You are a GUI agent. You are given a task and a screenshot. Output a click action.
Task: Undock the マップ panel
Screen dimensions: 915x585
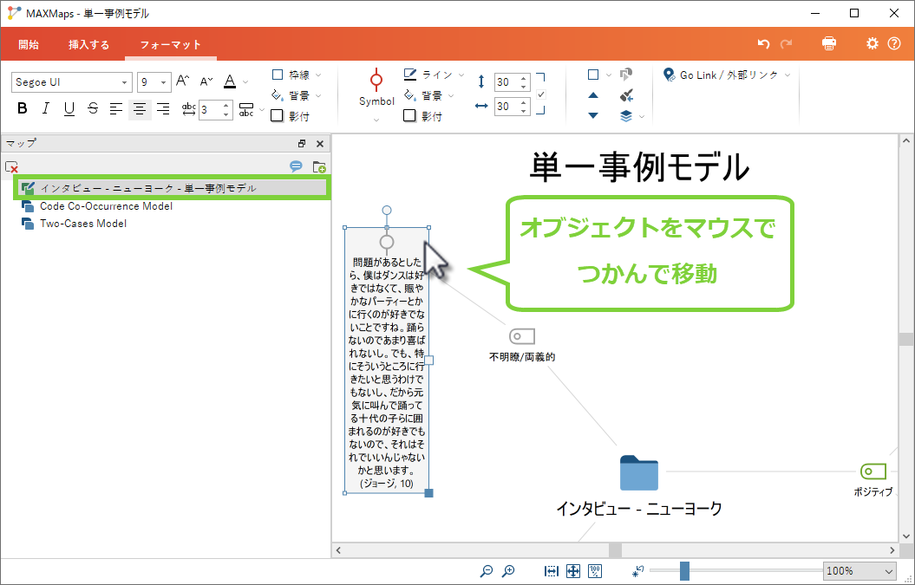(x=302, y=144)
